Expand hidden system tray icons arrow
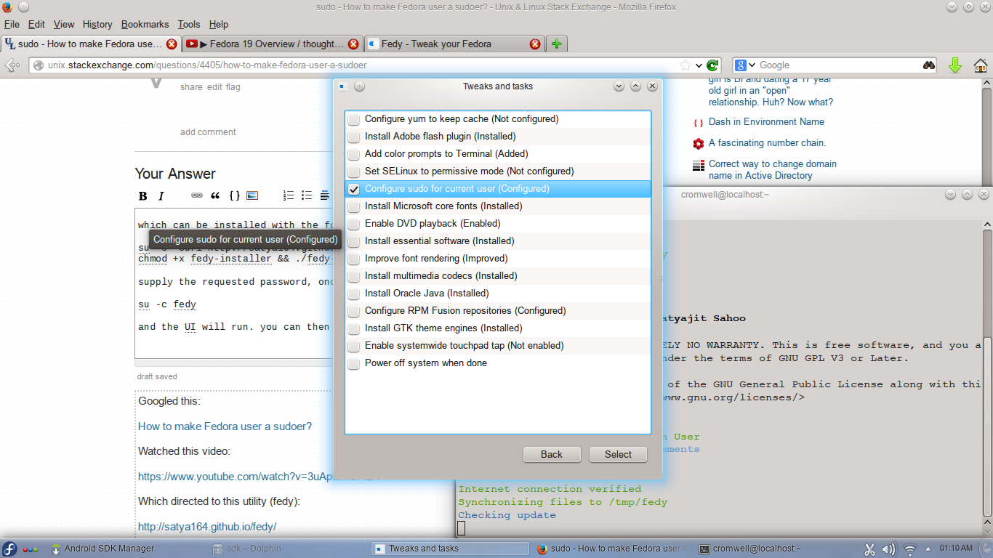 click(929, 549)
